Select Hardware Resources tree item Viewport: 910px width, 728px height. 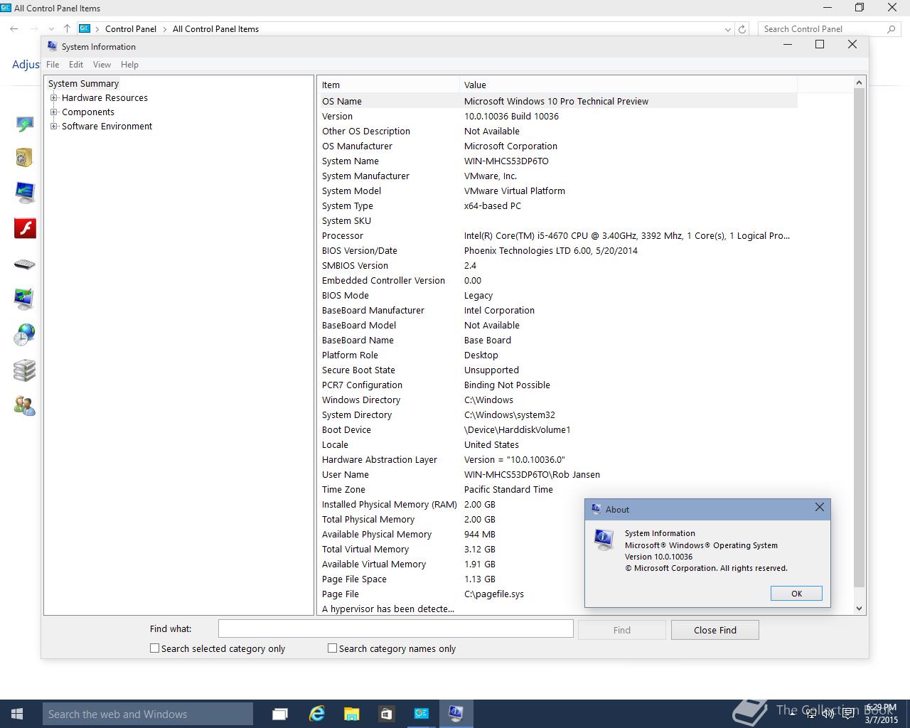105,98
